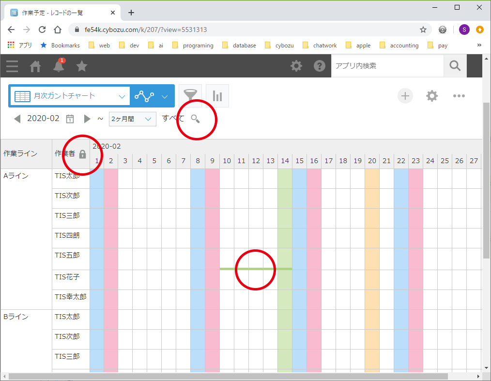This screenshot has height=381, width=491.
Task: Go to next month arrow
Action: click(87, 119)
